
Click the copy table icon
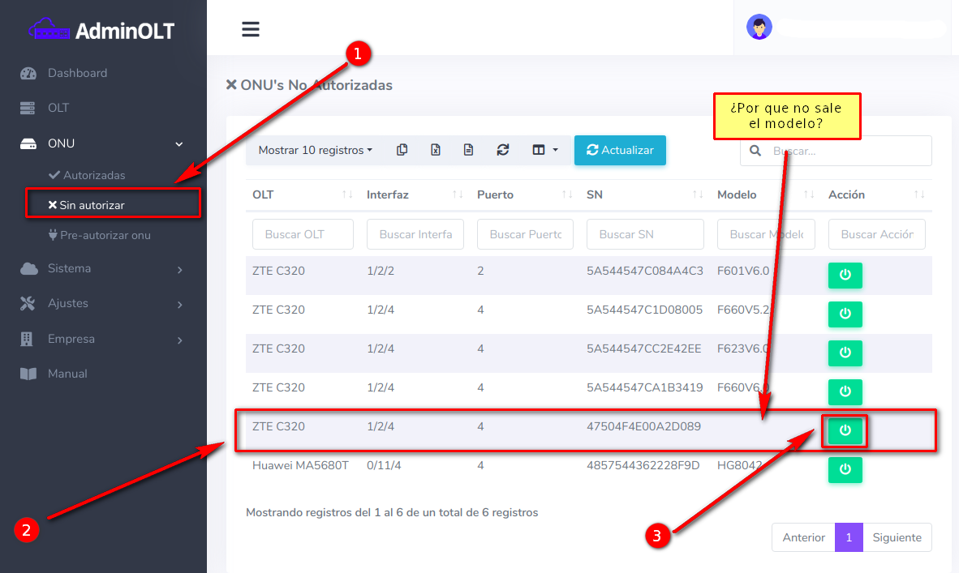[x=402, y=150]
